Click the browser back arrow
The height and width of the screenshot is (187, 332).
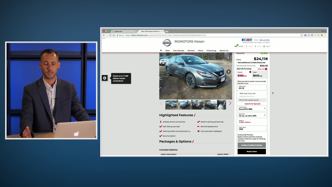(104, 35)
